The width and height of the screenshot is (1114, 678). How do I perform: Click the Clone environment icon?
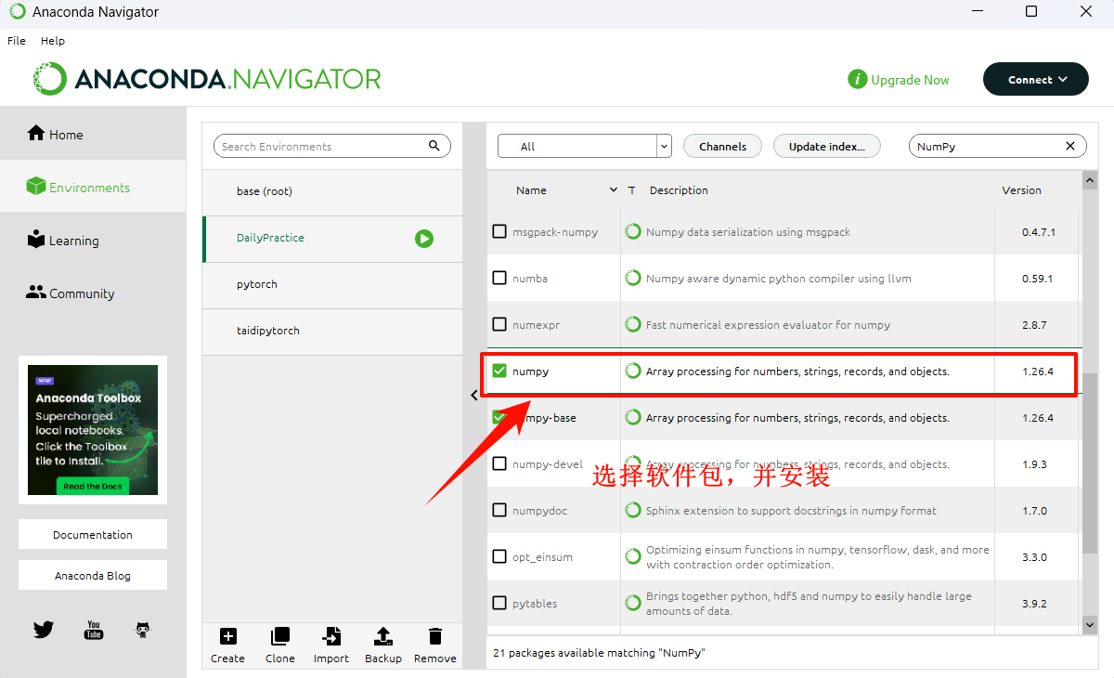(279, 636)
